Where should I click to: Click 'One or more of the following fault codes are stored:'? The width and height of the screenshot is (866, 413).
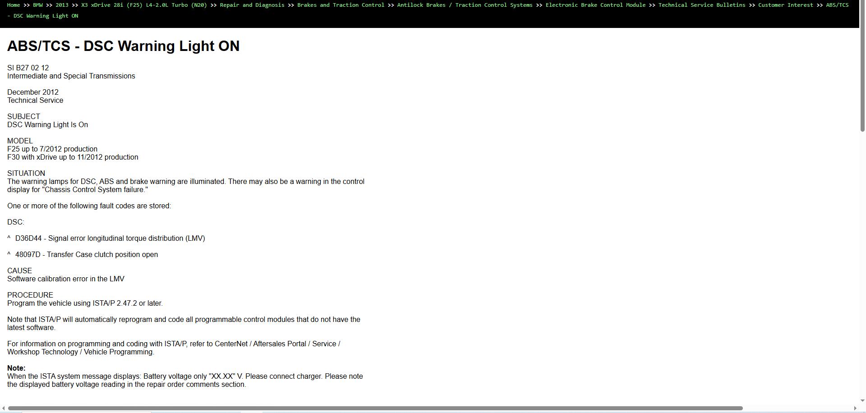pos(89,206)
